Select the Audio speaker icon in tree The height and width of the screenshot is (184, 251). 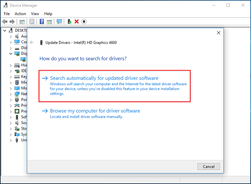coord(17,36)
